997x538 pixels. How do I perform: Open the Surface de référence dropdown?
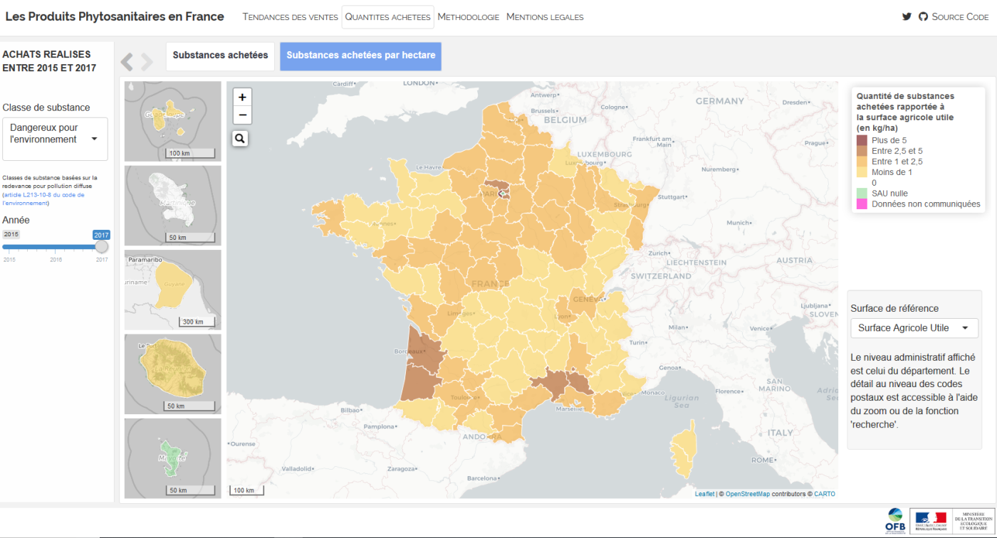click(914, 328)
